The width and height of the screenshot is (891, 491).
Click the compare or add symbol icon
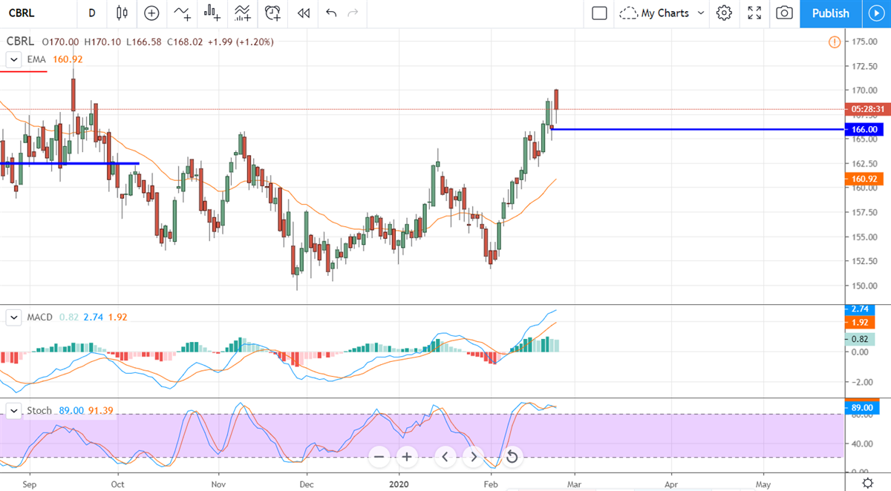(151, 13)
